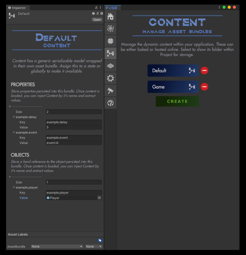Click the Inspector lock icon
This screenshot has height=255, width=246.
(96, 7)
